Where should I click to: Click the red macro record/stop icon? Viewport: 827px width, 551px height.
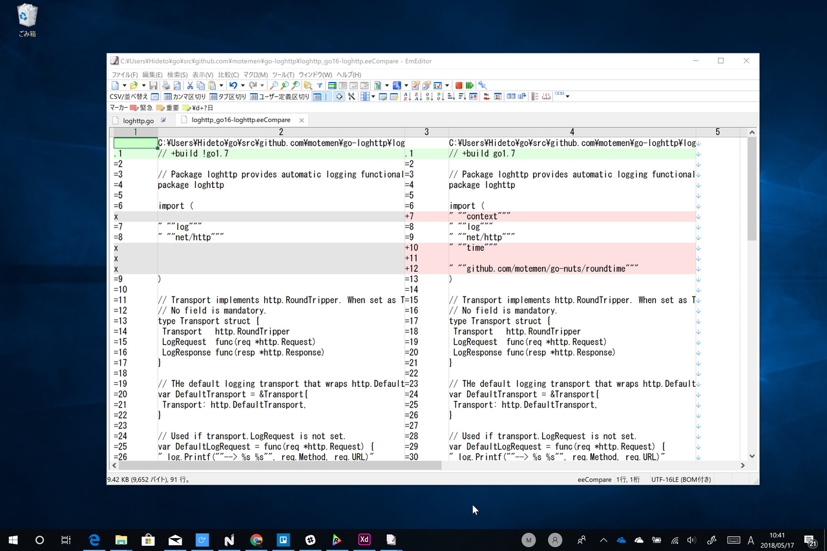click(459, 85)
